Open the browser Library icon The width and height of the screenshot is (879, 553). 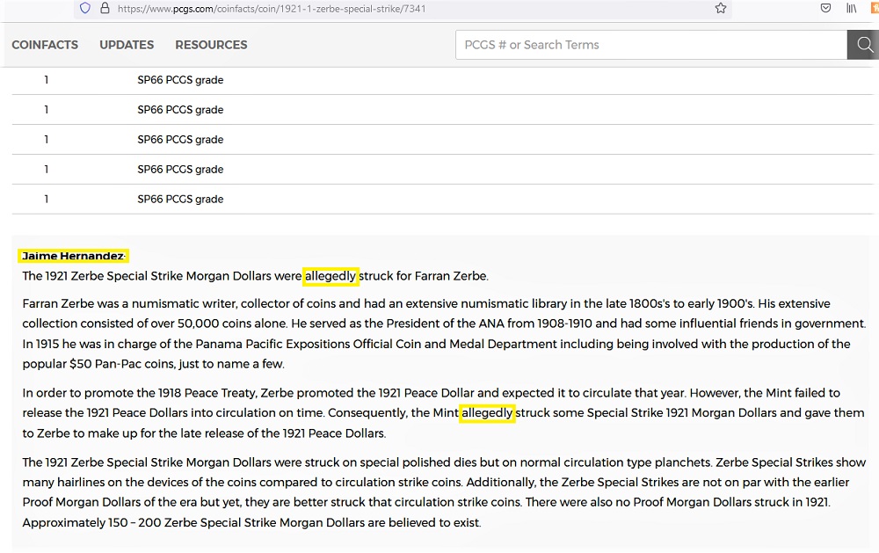point(852,9)
